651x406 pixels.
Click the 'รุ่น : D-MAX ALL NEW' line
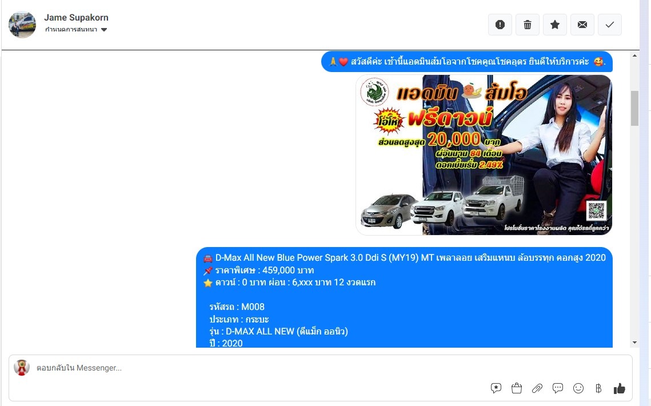pyautogui.click(x=278, y=331)
